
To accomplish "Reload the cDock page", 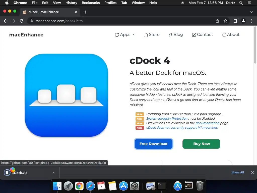I will coord(22,21).
